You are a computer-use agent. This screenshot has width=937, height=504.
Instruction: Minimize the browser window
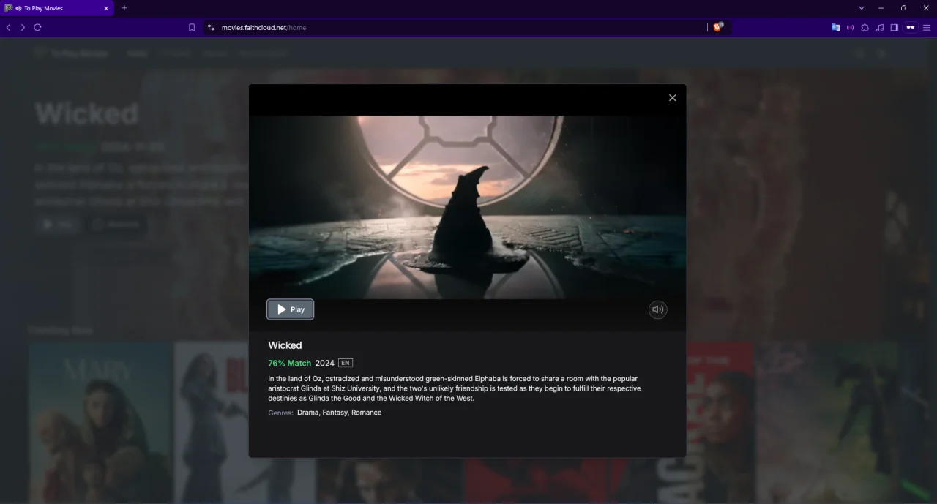[x=881, y=8]
